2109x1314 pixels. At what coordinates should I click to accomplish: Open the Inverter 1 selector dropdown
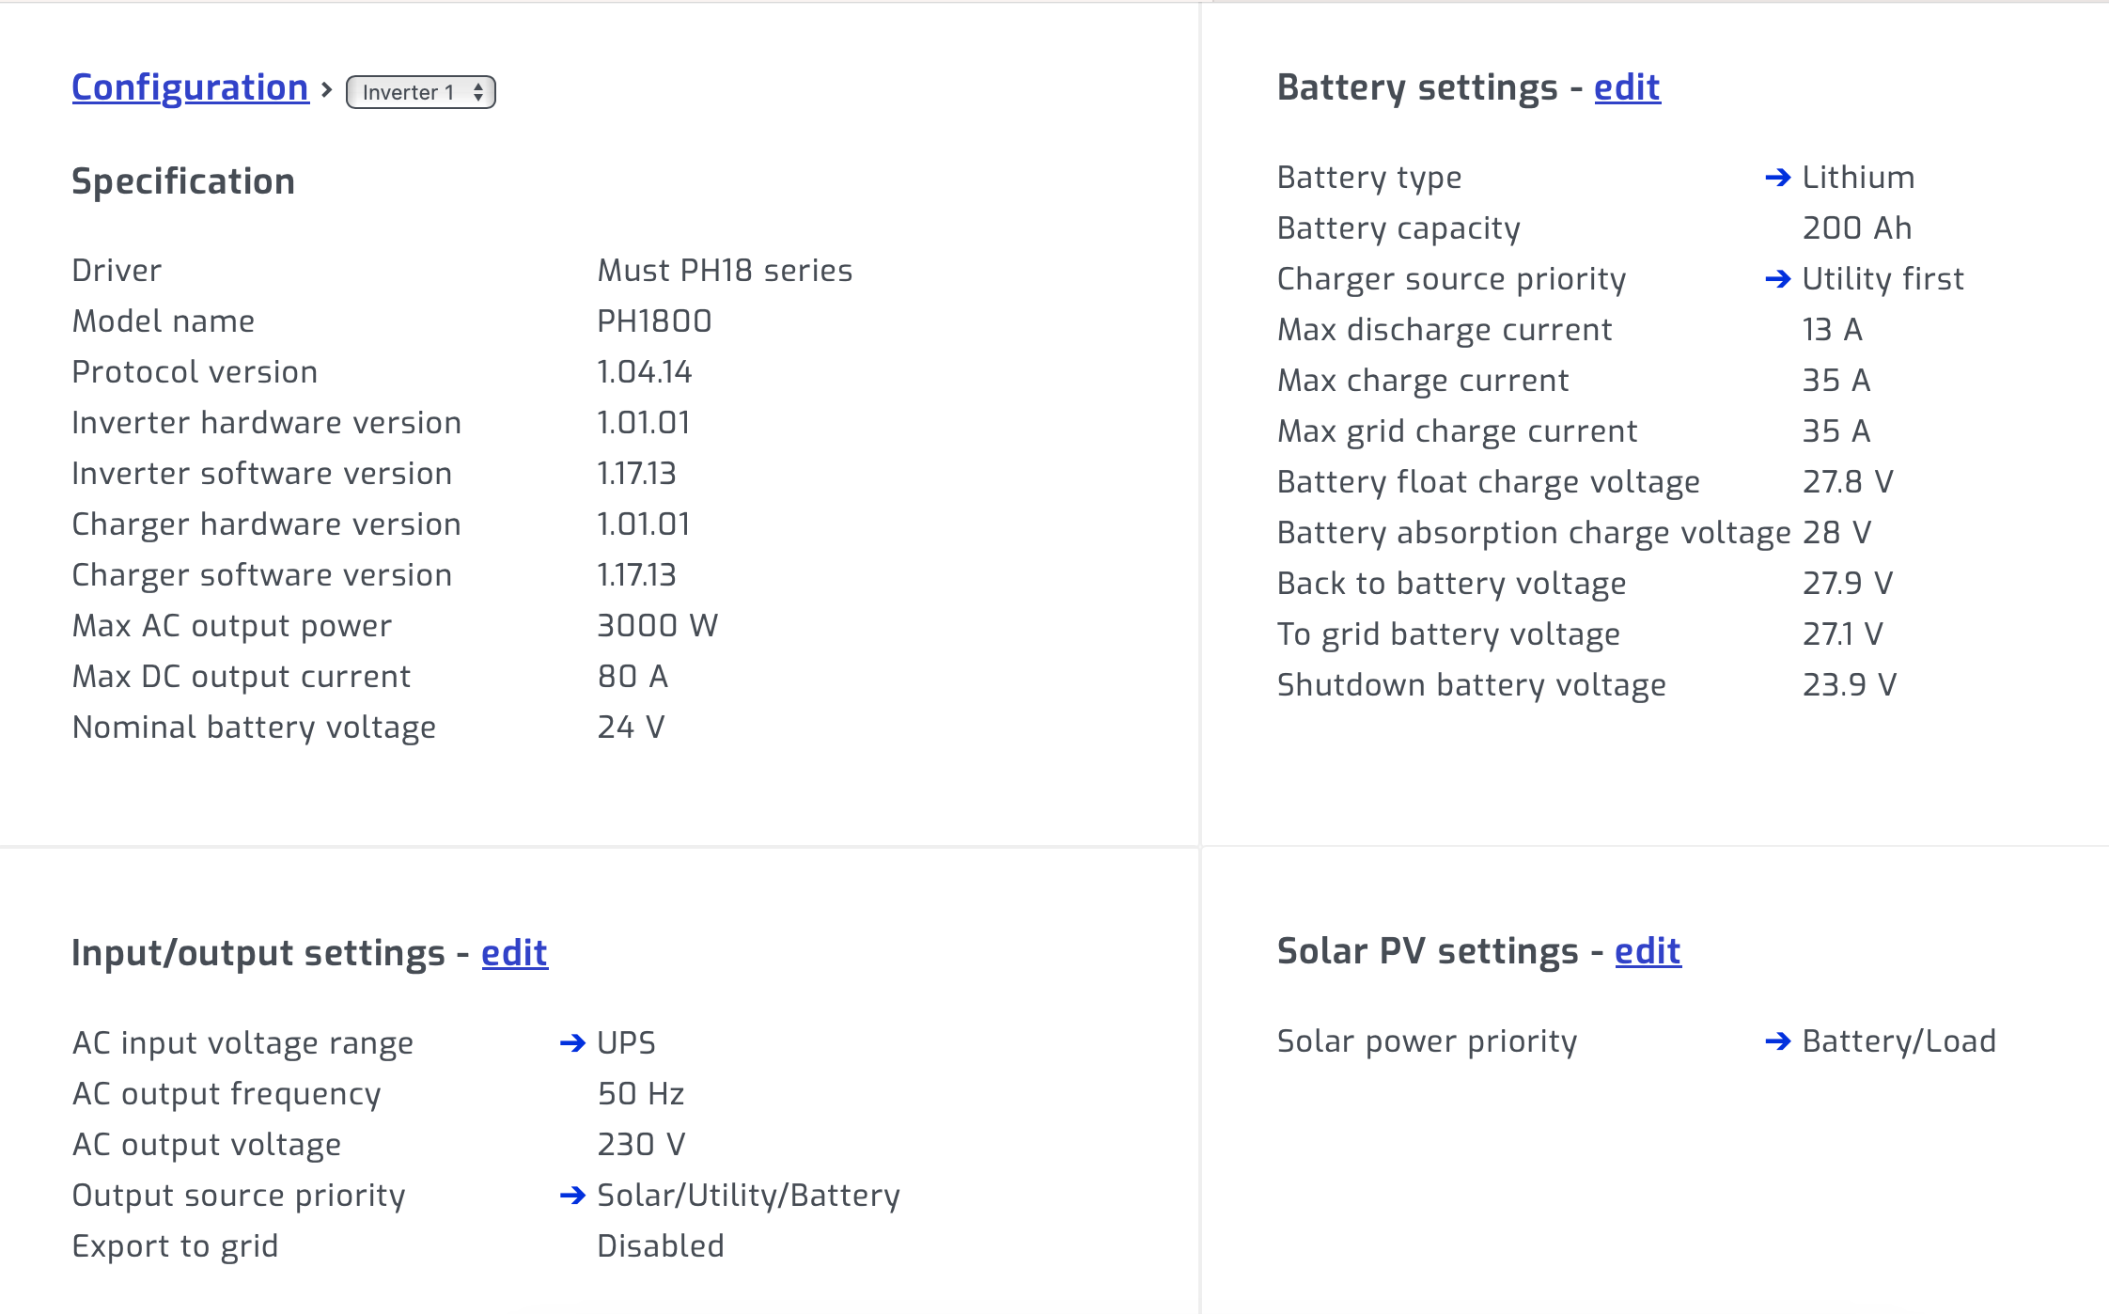(420, 92)
